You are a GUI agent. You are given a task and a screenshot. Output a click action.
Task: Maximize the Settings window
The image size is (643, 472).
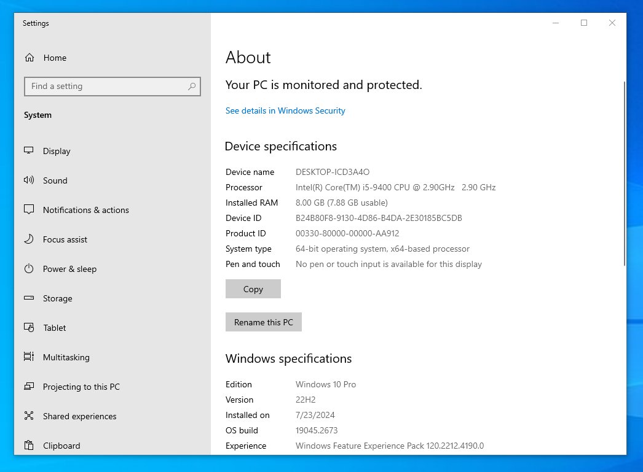584,23
